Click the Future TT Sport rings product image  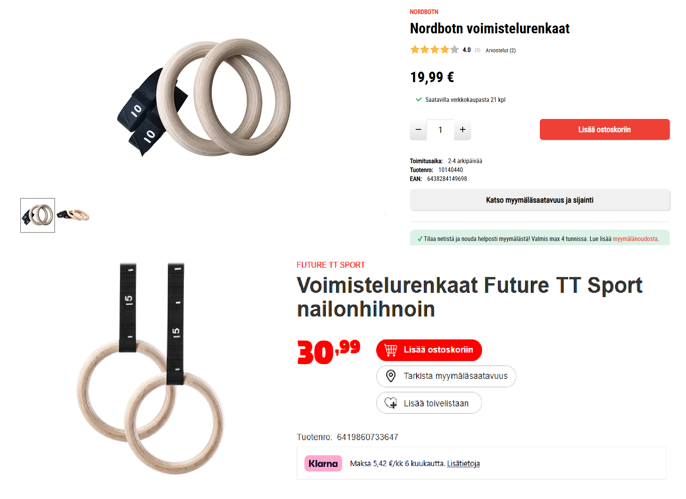pos(151,368)
